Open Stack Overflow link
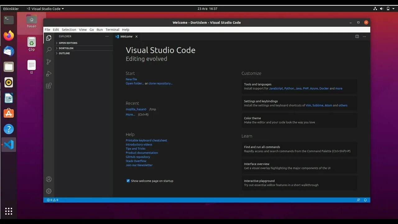 (x=136, y=161)
